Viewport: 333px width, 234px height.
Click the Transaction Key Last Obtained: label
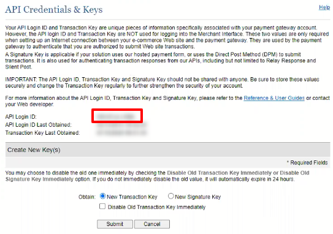(42, 133)
